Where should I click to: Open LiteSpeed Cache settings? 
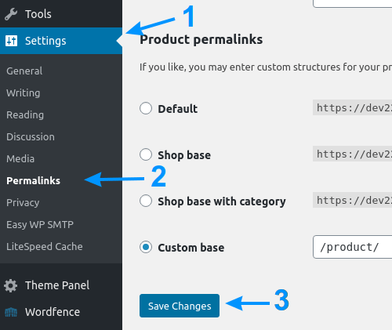pyautogui.click(x=45, y=247)
